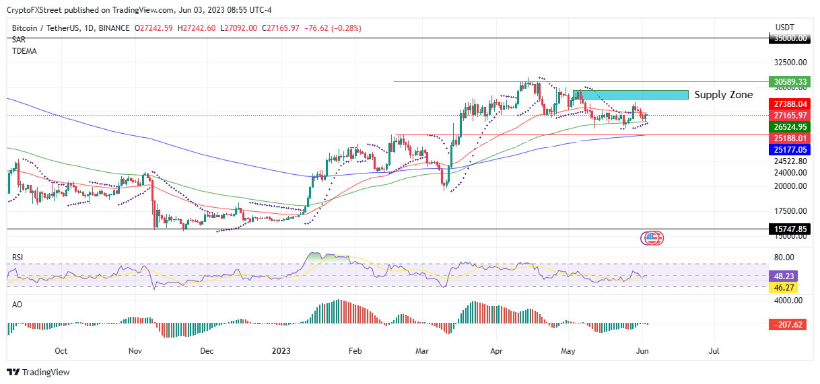Image resolution: width=820 pixels, height=384 pixels.
Task: Select the blue Supply Zone rectangle
Action: click(634, 95)
